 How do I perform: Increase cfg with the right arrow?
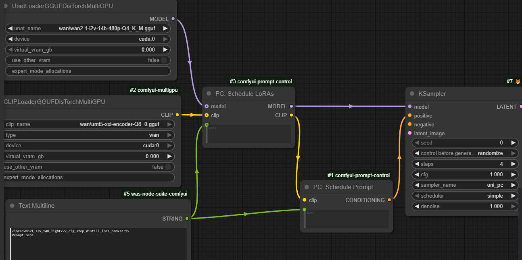tap(513, 175)
